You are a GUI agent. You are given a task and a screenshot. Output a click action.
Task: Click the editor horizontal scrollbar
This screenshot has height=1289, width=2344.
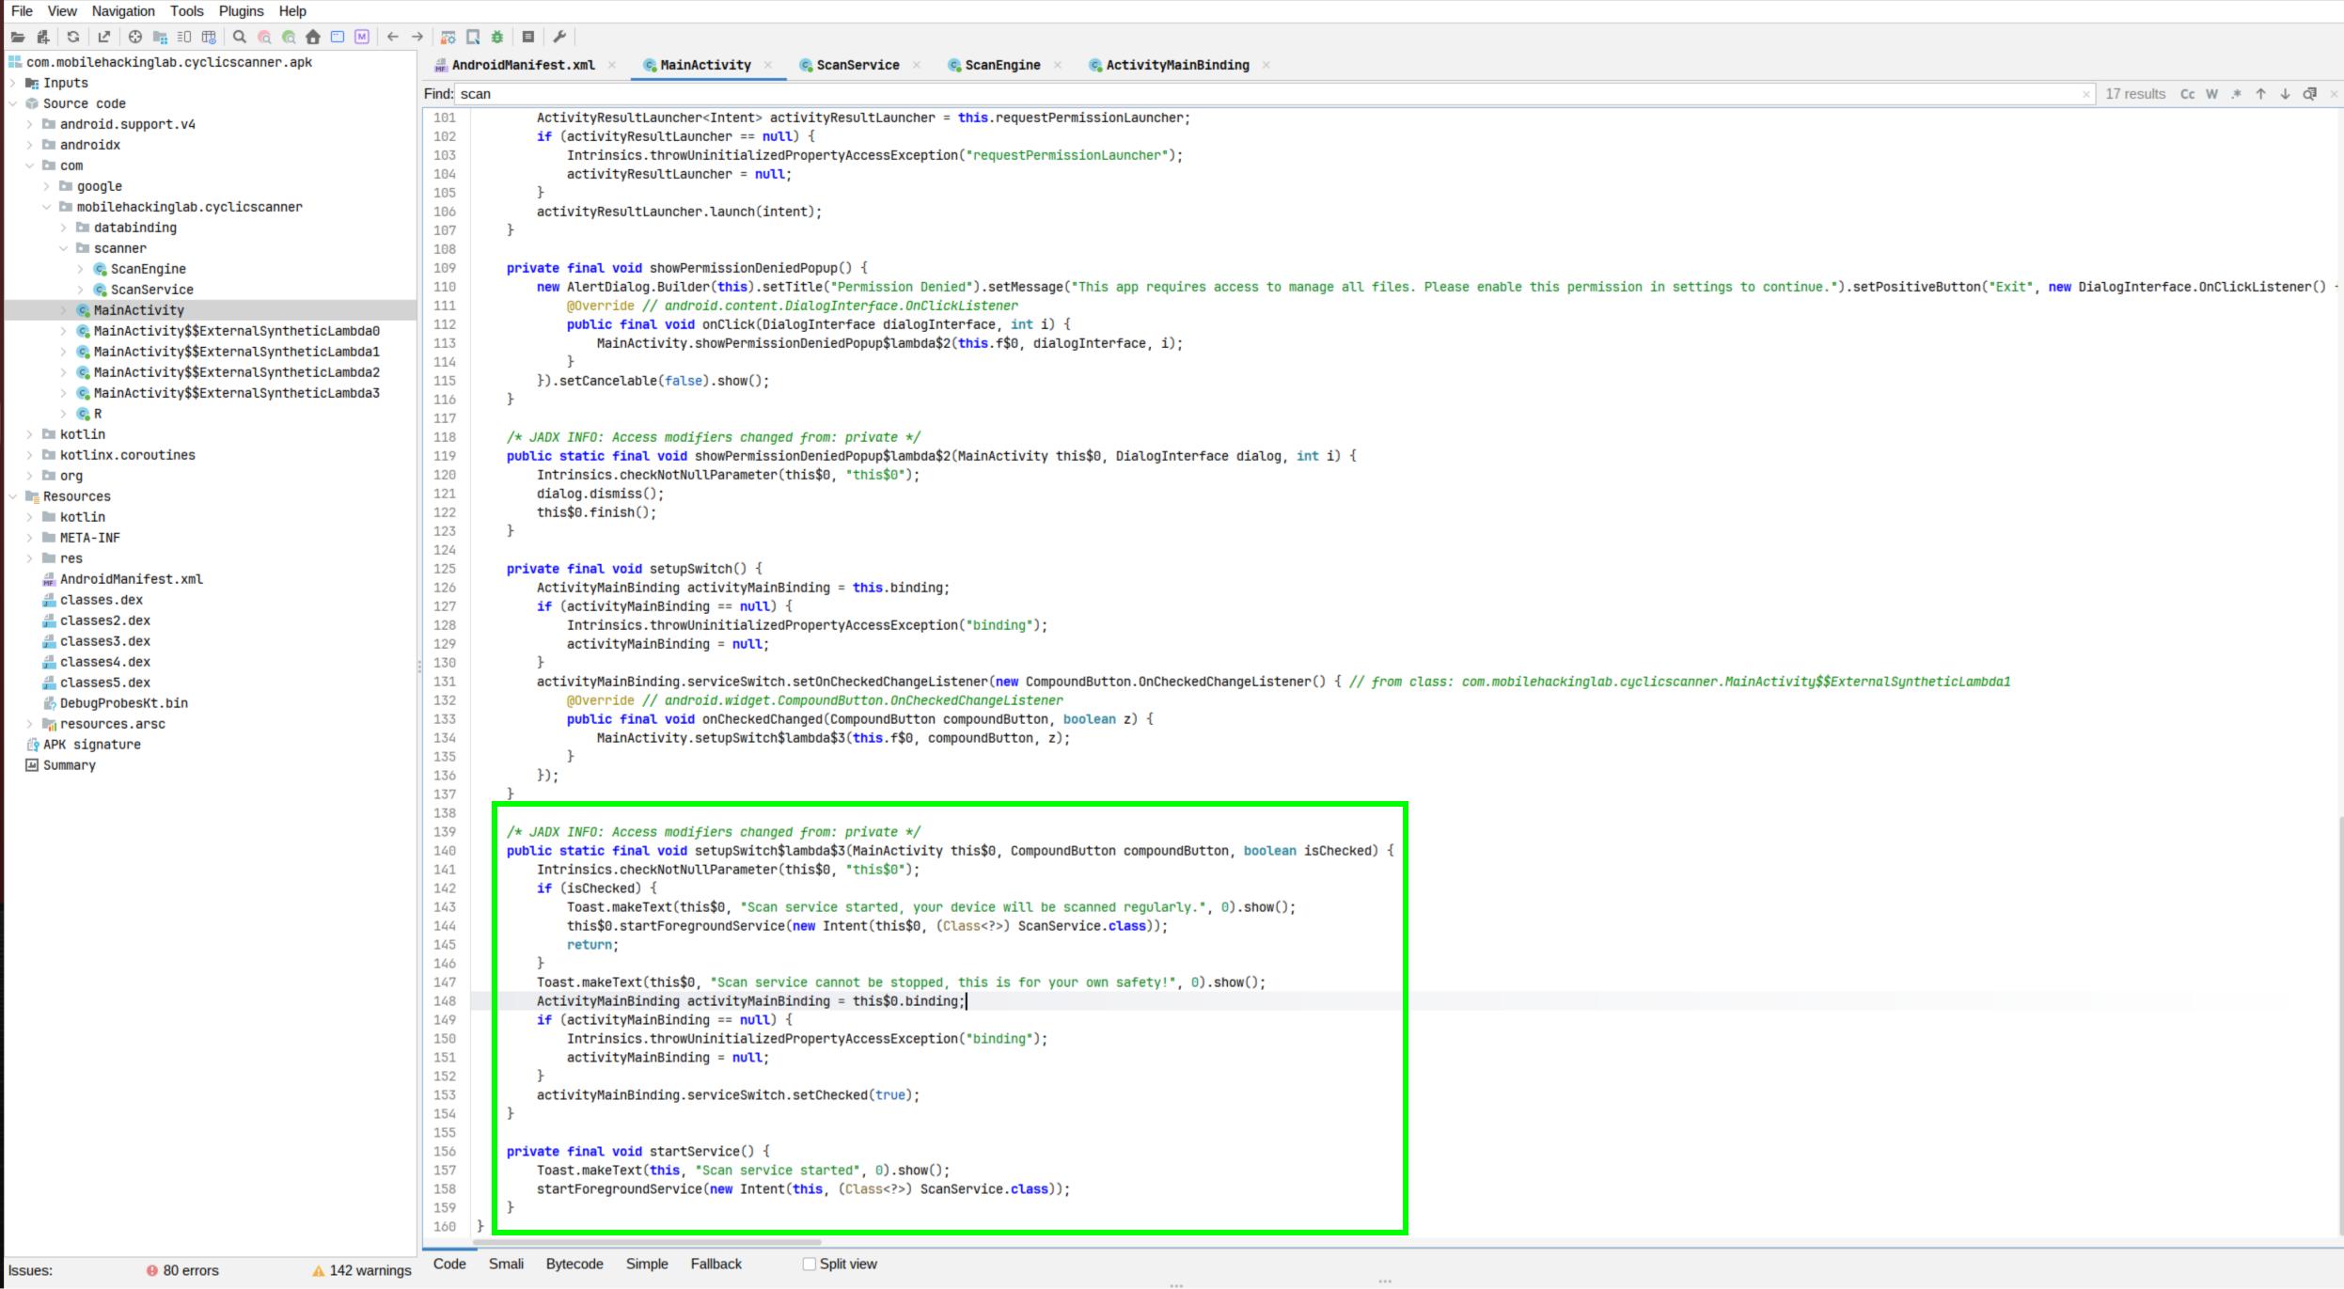(x=649, y=1242)
